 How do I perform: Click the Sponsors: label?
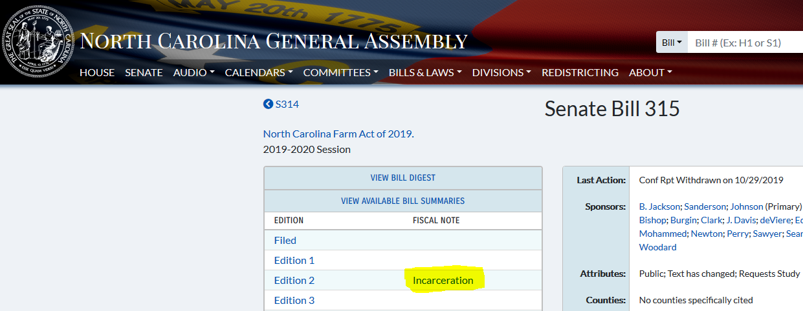tap(605, 206)
